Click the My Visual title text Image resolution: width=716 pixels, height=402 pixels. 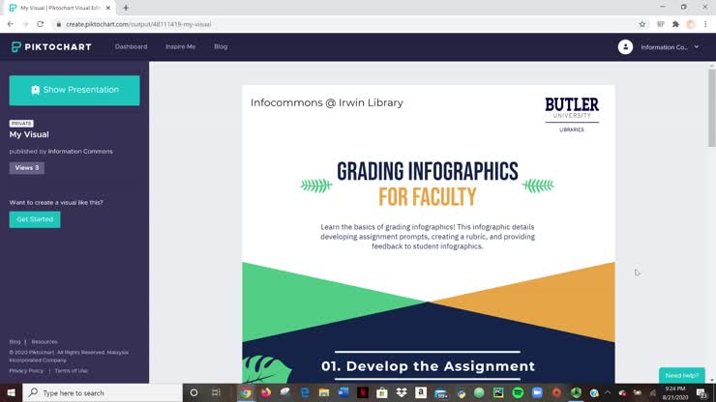click(29, 134)
